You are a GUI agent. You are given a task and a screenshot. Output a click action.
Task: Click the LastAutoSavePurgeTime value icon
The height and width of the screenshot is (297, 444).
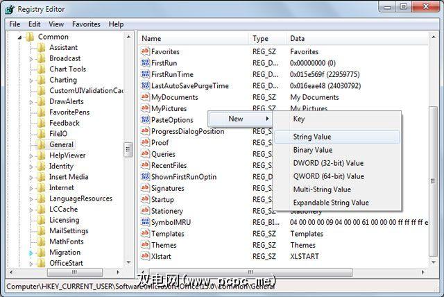click(145, 85)
